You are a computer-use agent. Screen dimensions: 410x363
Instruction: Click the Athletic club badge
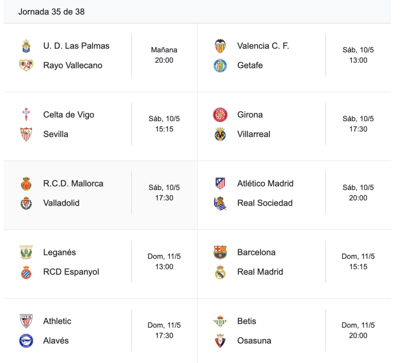pyautogui.click(x=26, y=321)
